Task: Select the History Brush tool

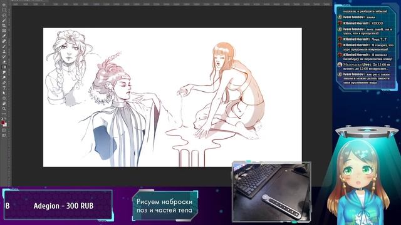Action: click(x=4, y=57)
